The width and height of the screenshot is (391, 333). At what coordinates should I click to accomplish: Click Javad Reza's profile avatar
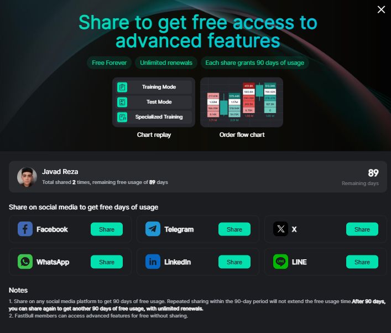27,177
